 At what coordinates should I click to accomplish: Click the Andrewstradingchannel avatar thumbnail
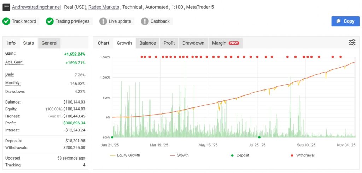click(6, 7)
